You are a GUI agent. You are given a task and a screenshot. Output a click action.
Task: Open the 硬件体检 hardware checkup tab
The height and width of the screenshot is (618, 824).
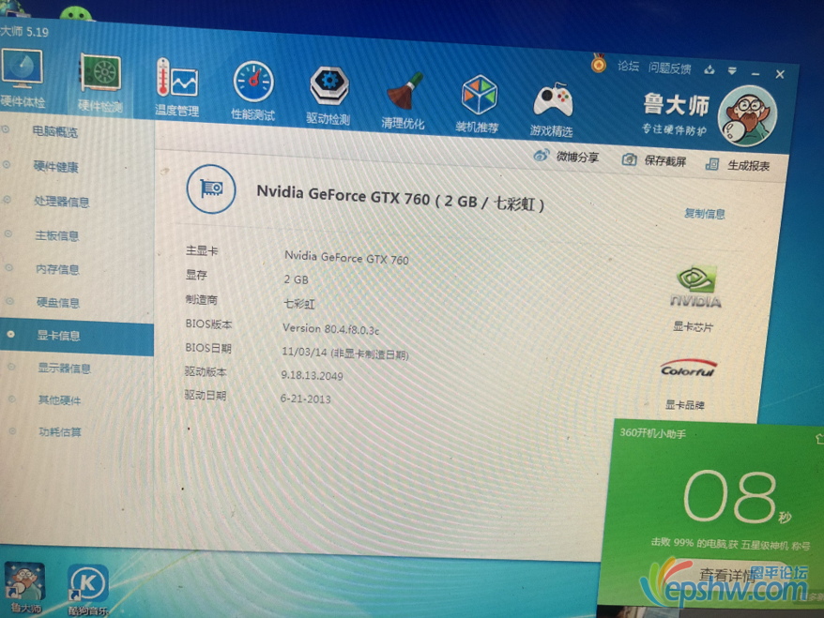coord(23,78)
